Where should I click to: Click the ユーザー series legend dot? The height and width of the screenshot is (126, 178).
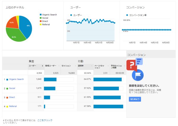71,15
